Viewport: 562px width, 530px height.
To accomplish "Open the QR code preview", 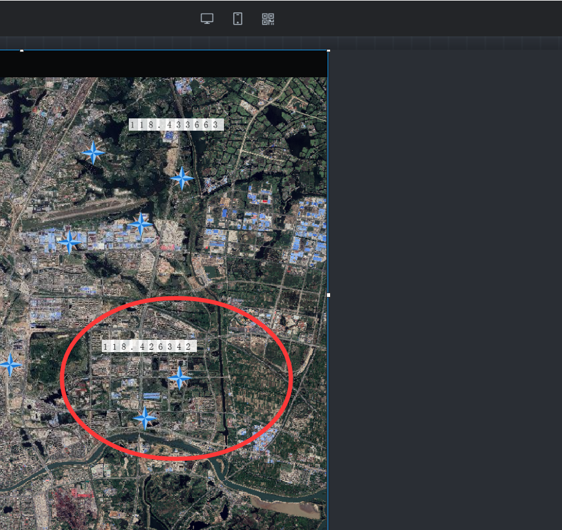I will [x=268, y=19].
